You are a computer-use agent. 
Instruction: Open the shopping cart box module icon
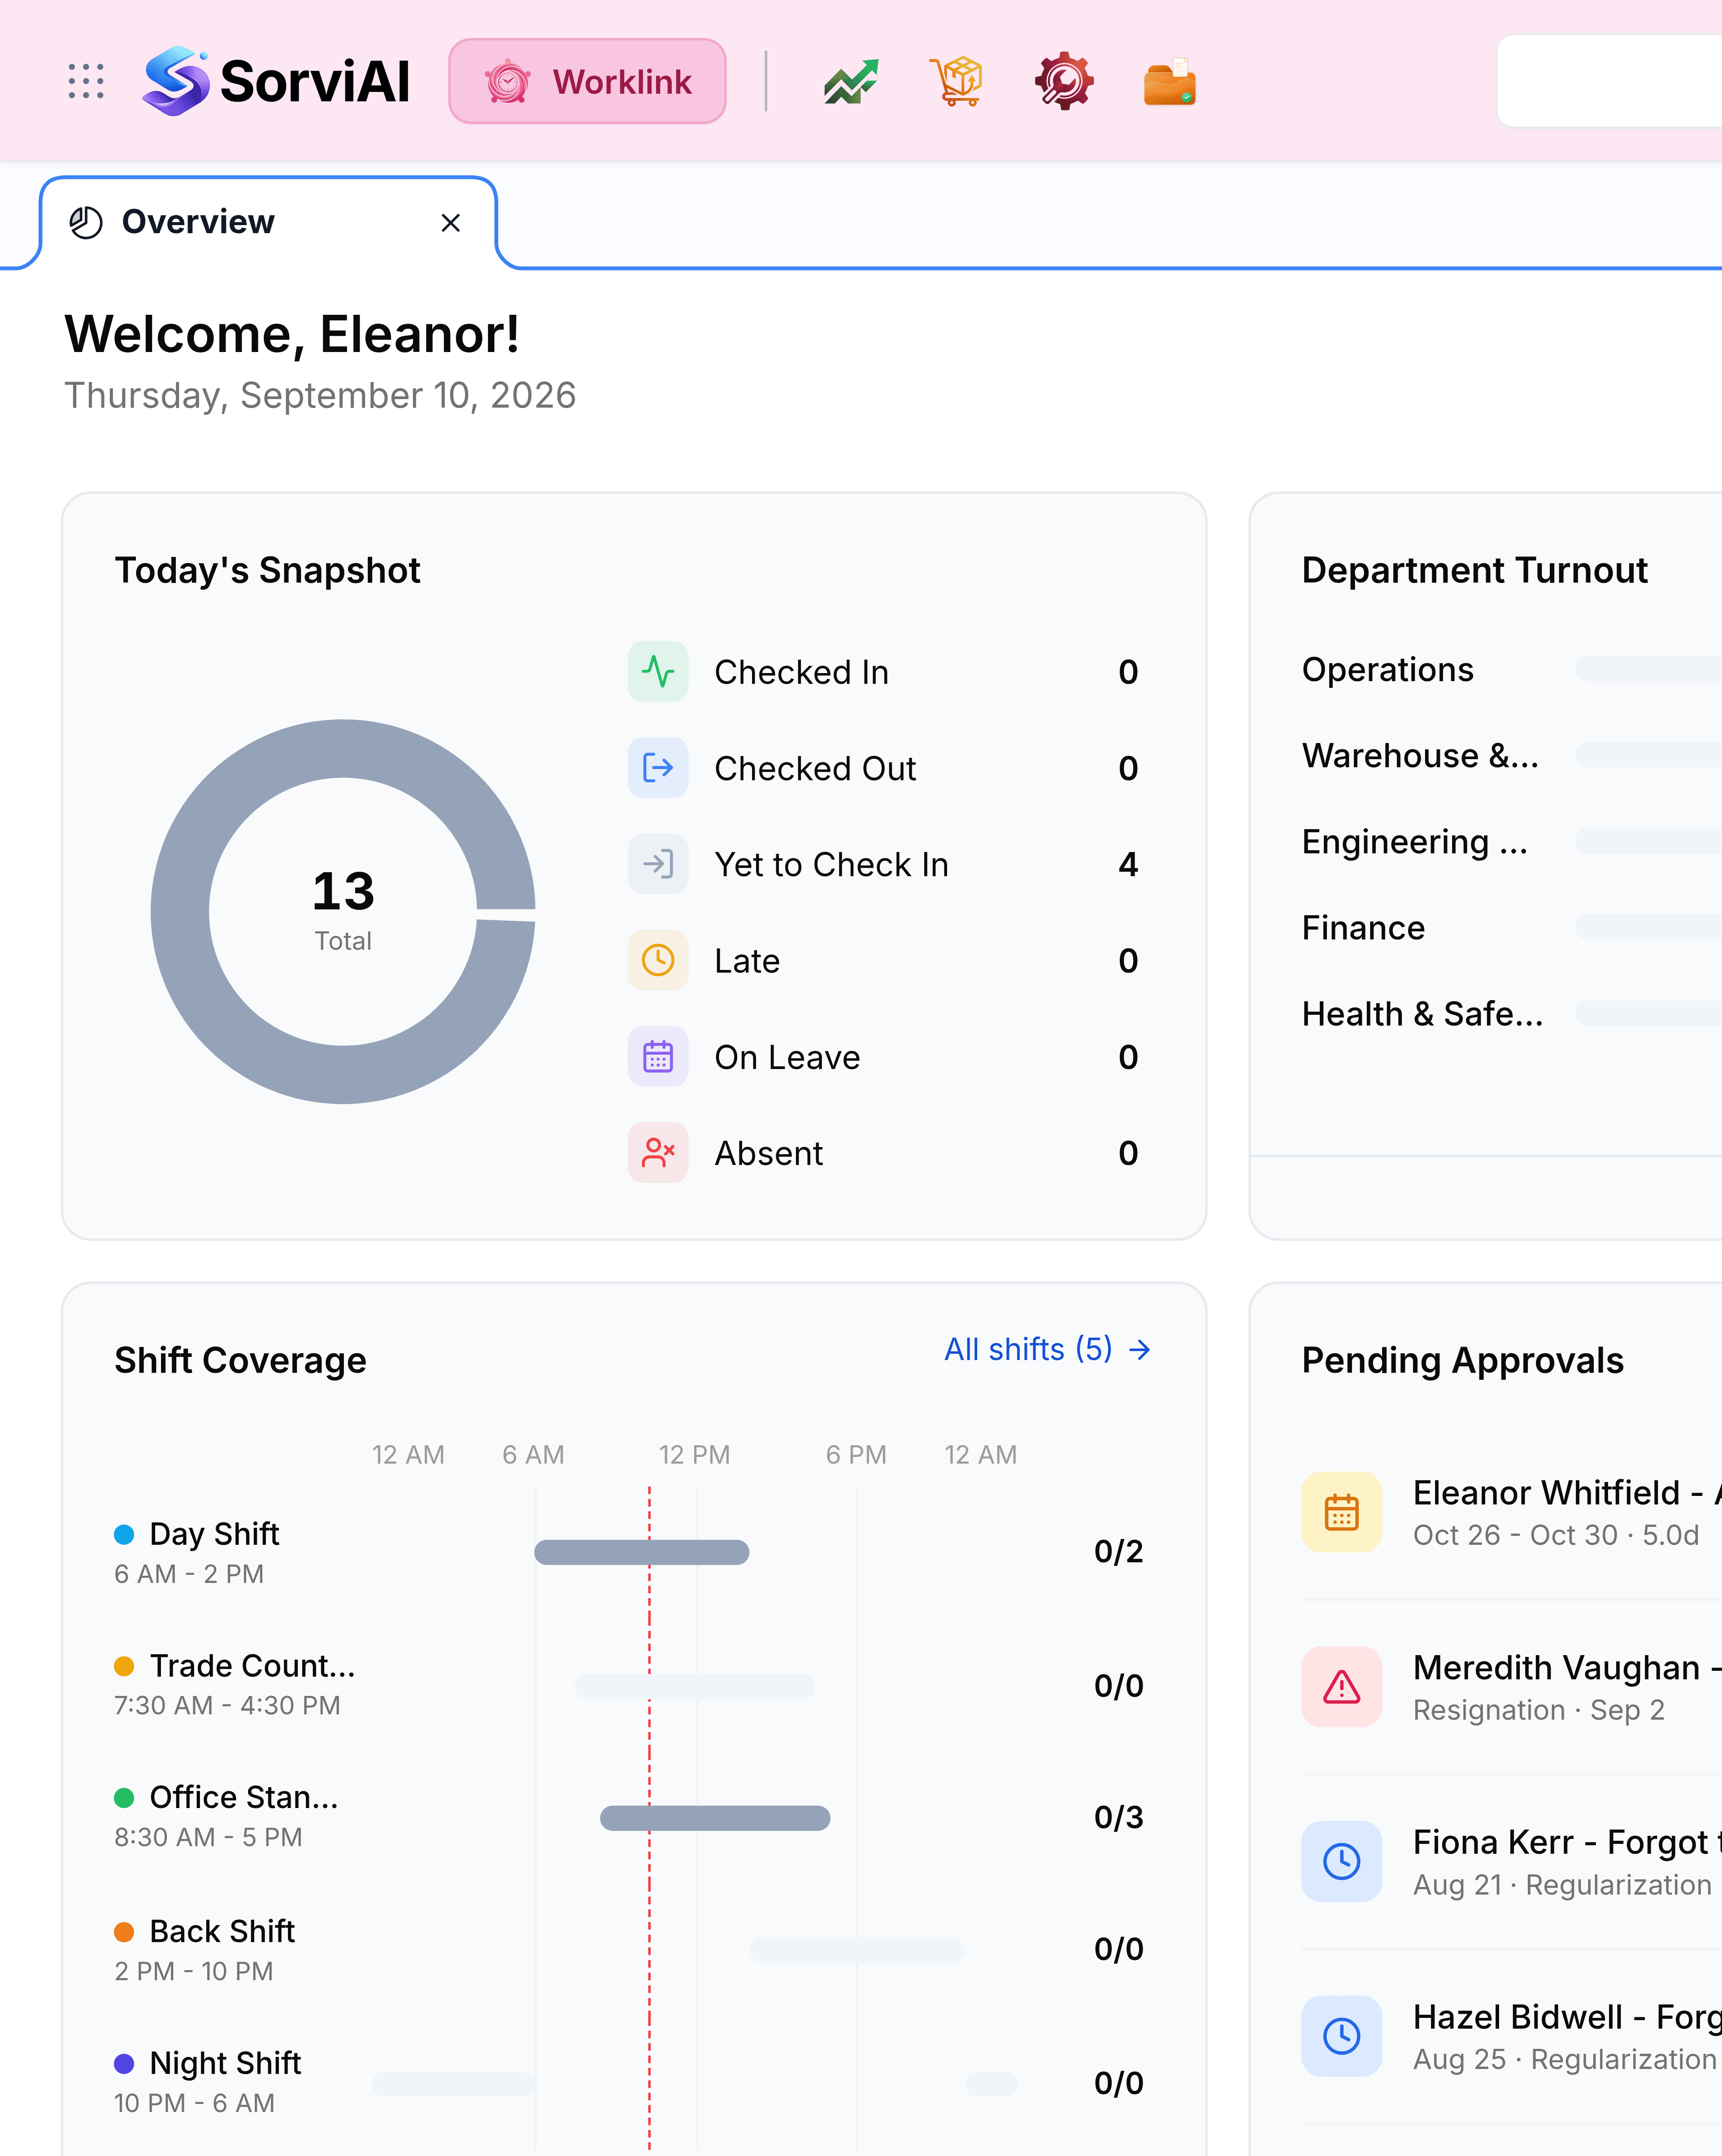957,81
